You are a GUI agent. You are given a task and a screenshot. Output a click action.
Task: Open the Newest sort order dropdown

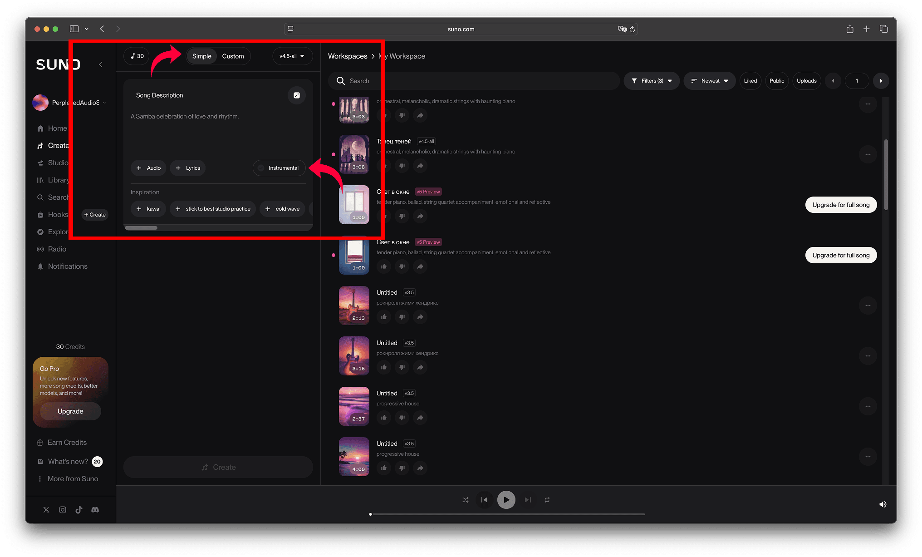(710, 81)
